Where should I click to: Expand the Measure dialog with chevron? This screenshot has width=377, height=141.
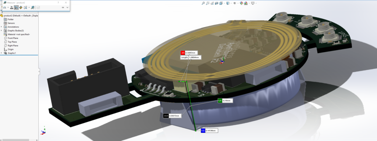pos(67,7)
